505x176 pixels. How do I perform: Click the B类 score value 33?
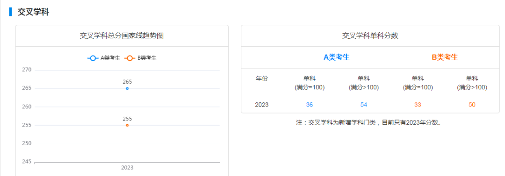click(x=418, y=105)
